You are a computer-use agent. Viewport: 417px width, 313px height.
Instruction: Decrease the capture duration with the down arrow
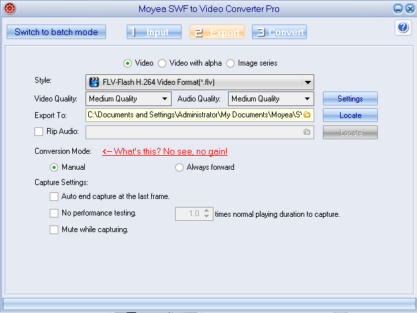(207, 216)
